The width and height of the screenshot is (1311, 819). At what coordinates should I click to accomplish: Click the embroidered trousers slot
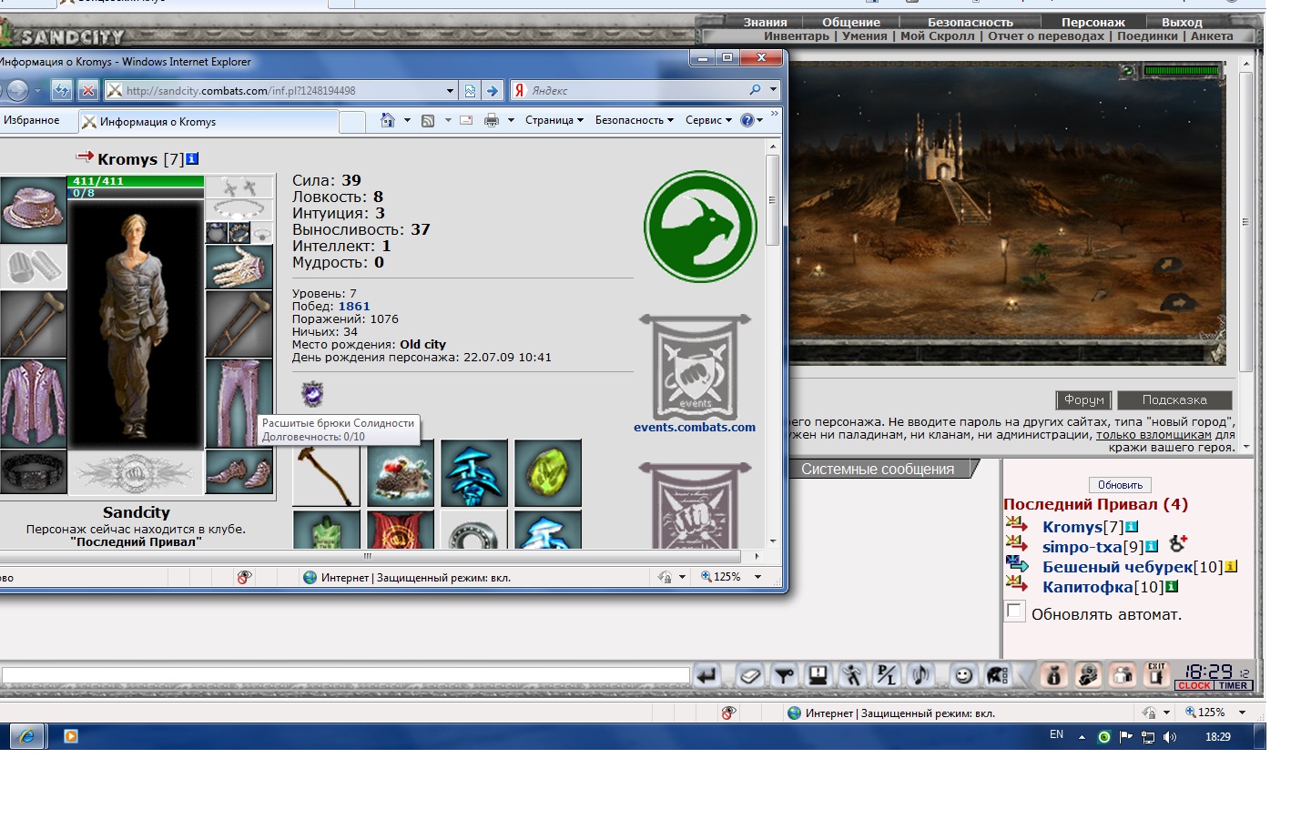click(x=239, y=402)
